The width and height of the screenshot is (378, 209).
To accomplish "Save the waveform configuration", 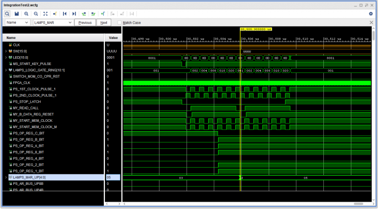I will tap(17, 14).
